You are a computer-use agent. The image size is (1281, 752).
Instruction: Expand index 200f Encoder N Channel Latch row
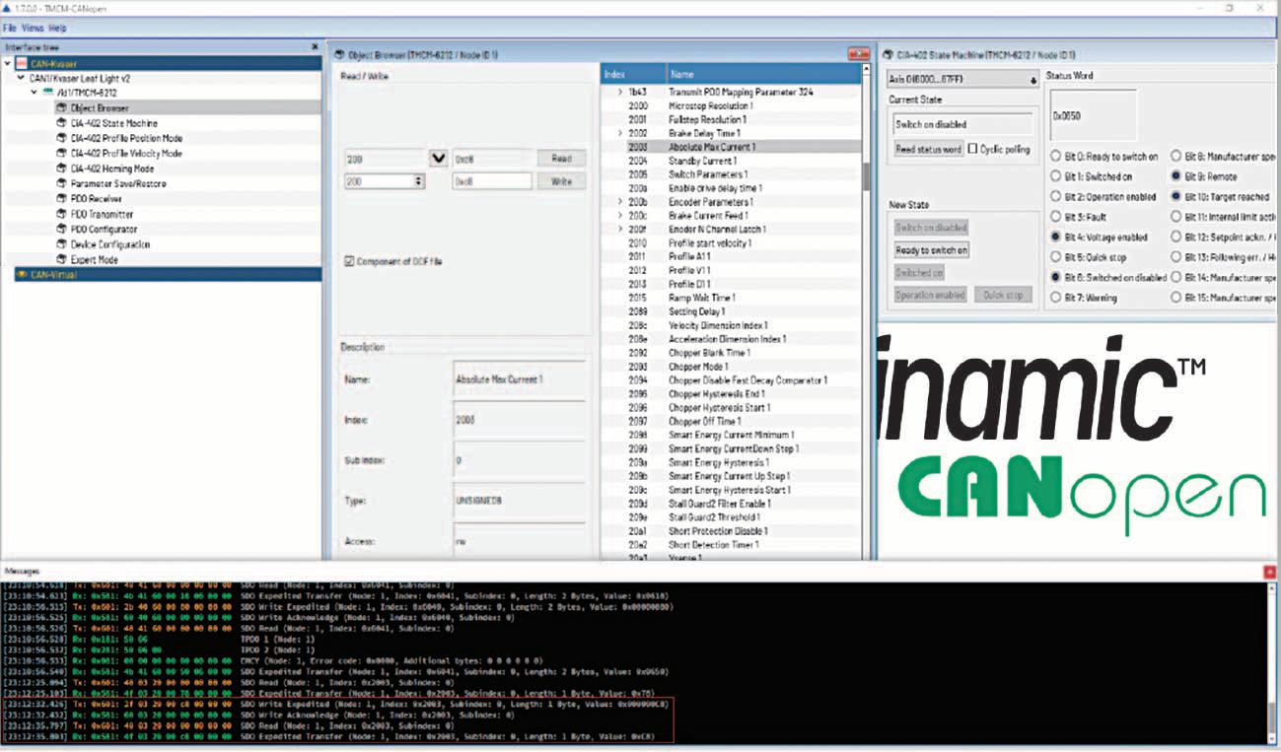(x=620, y=229)
